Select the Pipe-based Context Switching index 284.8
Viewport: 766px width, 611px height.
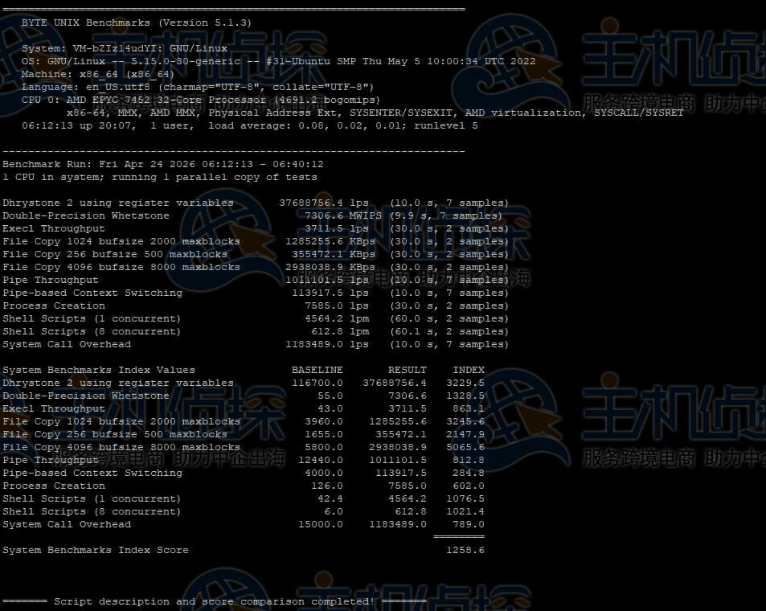point(468,473)
